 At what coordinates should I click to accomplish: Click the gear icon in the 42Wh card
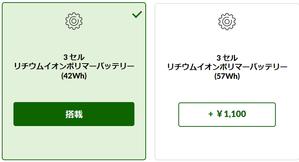pyautogui.click(x=74, y=21)
